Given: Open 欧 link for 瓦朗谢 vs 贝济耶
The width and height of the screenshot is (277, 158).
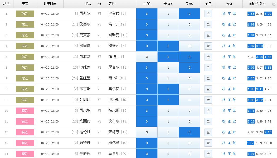Looking at the screenshot, I should 234,100.
